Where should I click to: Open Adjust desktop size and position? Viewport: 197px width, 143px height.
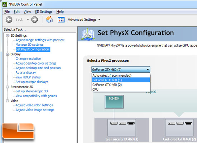(38, 68)
